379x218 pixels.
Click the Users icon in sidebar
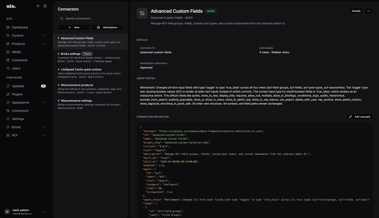pyautogui.click(x=8, y=69)
